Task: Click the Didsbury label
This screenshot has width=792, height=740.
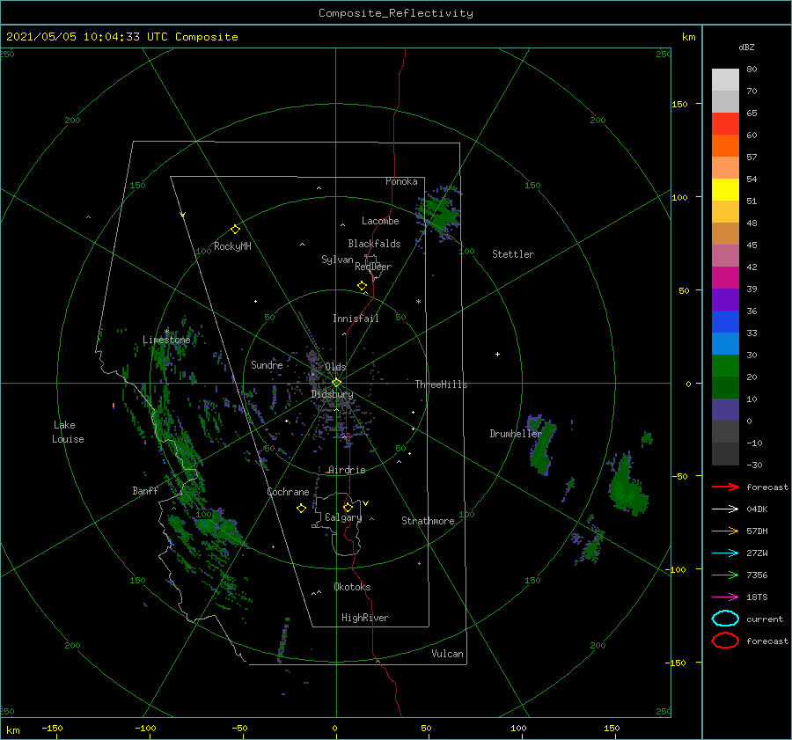Action: tap(332, 394)
